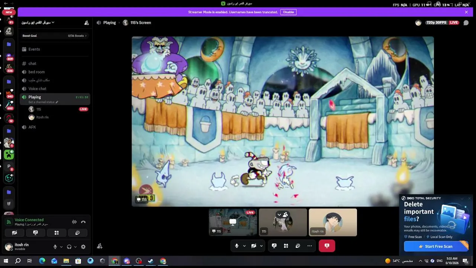Expand the Boost Goal arrow
The width and height of the screenshot is (476, 268).
click(86, 36)
